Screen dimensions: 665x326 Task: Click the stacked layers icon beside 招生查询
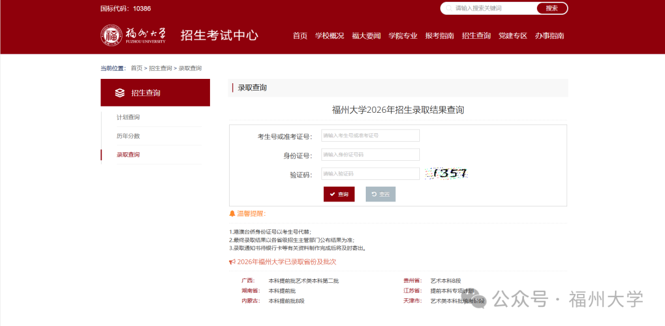(119, 93)
